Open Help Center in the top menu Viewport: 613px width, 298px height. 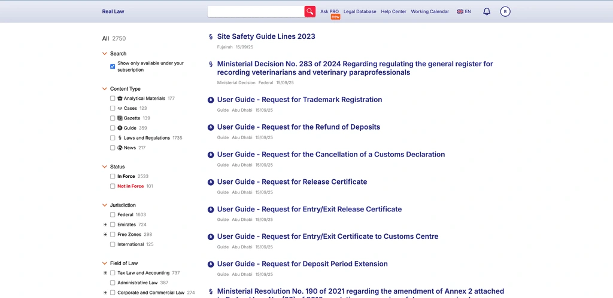pyautogui.click(x=394, y=12)
